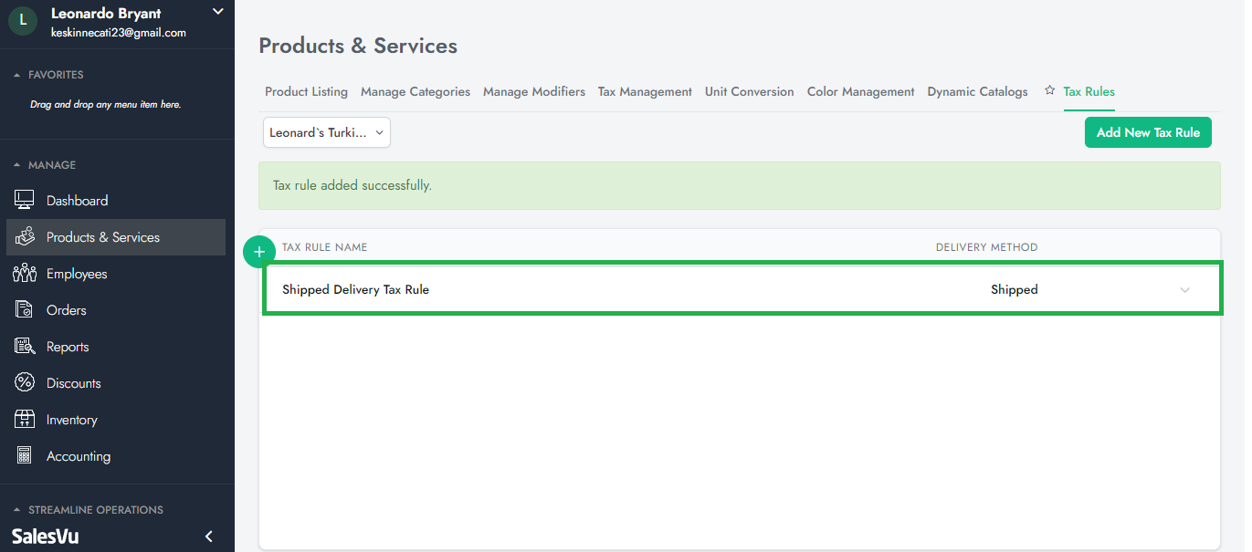1252x552 pixels.
Task: Click the green plus circle icon
Action: point(259,252)
